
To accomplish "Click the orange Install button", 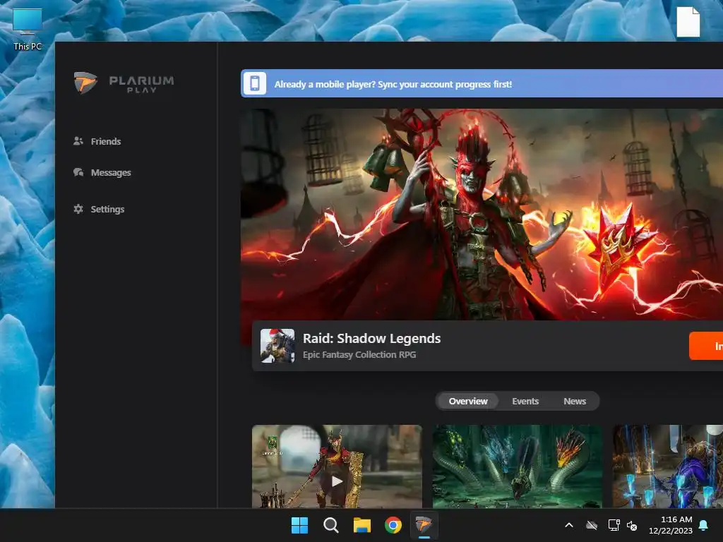I will coord(706,346).
